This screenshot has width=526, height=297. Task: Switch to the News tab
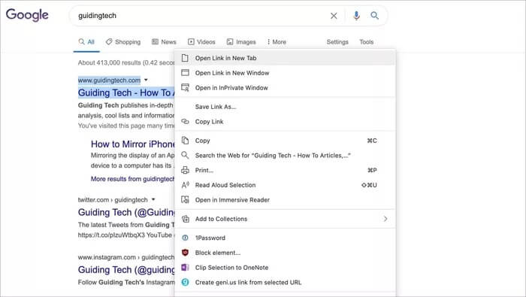(x=164, y=42)
